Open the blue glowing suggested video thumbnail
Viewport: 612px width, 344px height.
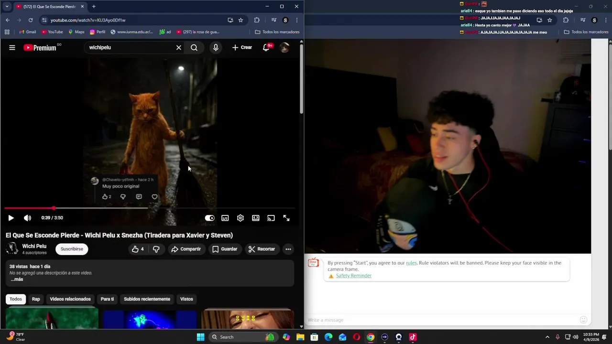point(150,319)
